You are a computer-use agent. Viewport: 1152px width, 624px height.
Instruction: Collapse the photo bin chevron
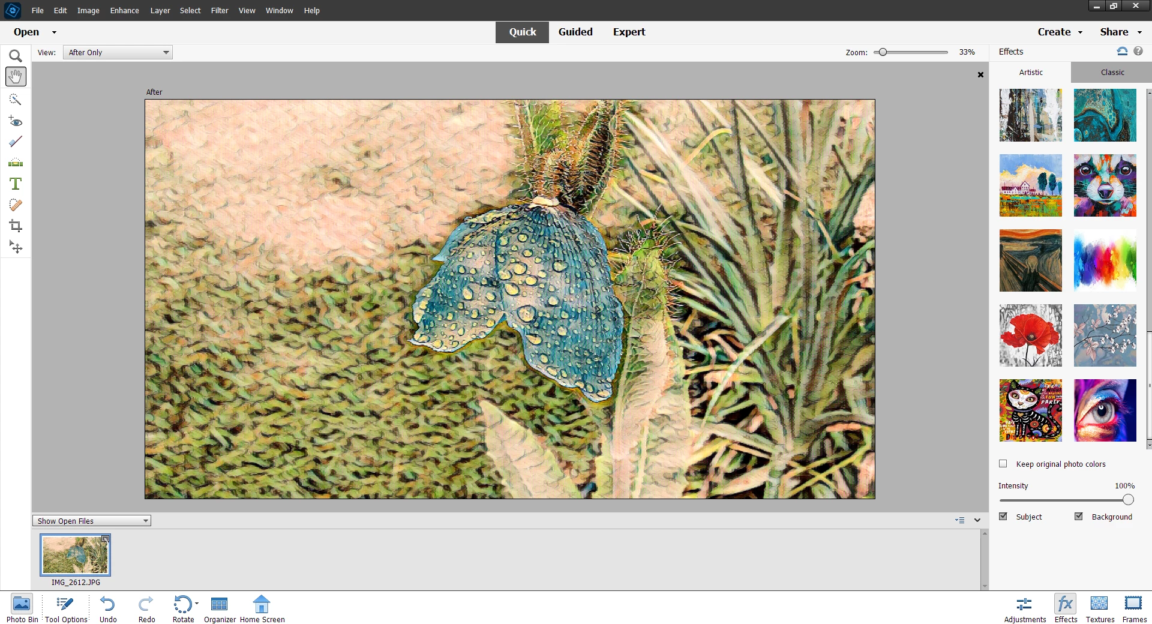click(977, 520)
